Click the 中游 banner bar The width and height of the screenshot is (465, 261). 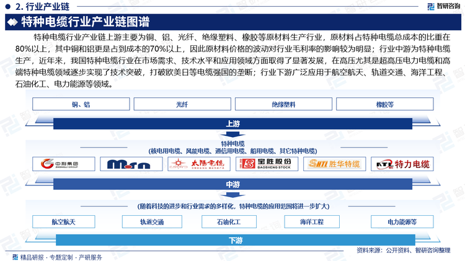point(232,184)
